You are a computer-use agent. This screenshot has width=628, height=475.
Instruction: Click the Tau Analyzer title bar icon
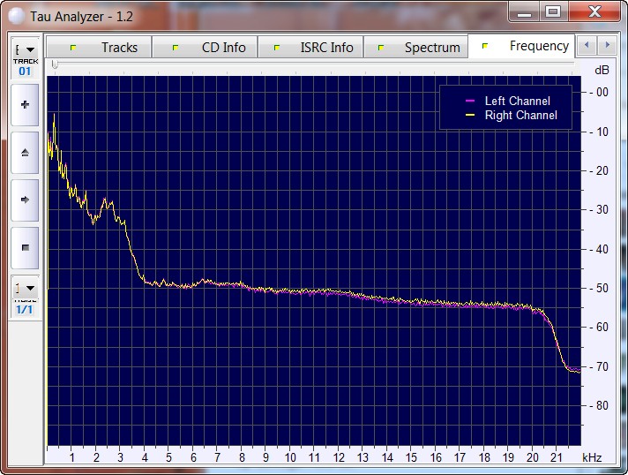16,15
